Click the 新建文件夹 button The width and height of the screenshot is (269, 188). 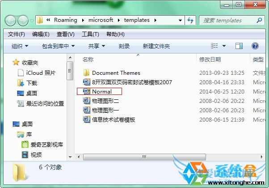(156, 46)
